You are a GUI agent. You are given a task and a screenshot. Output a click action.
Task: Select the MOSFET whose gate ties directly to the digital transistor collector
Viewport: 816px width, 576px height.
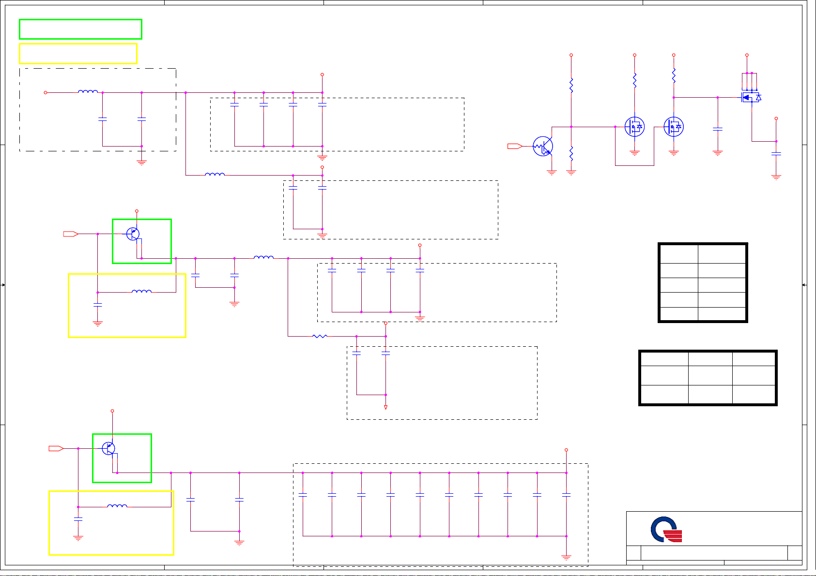pyautogui.click(x=634, y=127)
